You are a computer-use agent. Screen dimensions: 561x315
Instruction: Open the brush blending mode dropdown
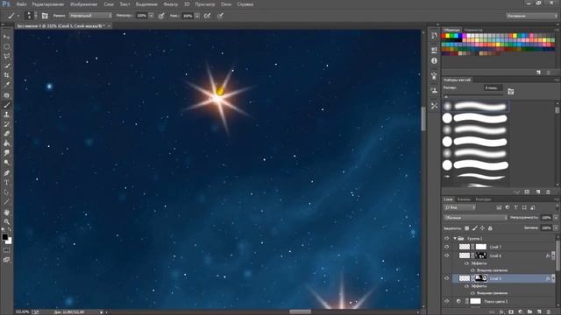point(90,16)
